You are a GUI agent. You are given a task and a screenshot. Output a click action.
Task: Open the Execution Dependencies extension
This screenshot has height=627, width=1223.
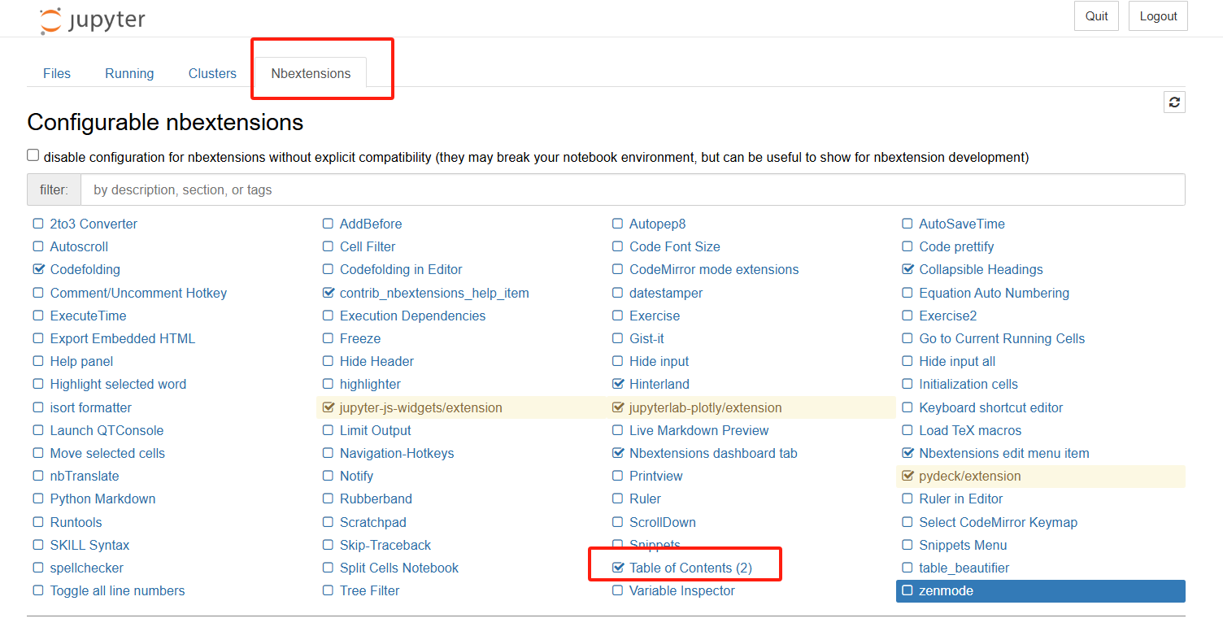coord(412,316)
